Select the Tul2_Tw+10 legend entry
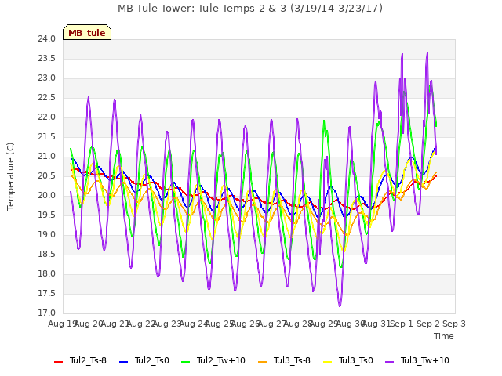The width and height of the screenshot is (502, 376). (x=213, y=360)
